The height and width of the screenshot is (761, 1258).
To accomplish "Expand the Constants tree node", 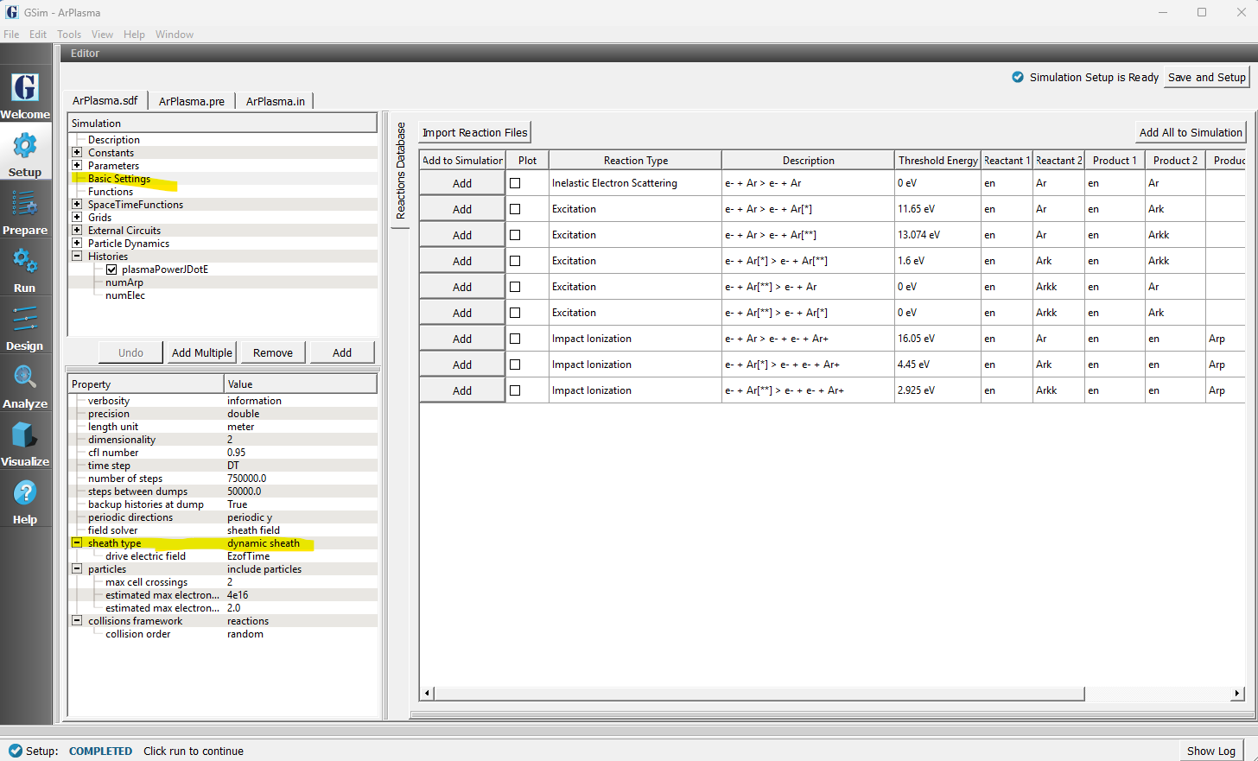I will 77,153.
